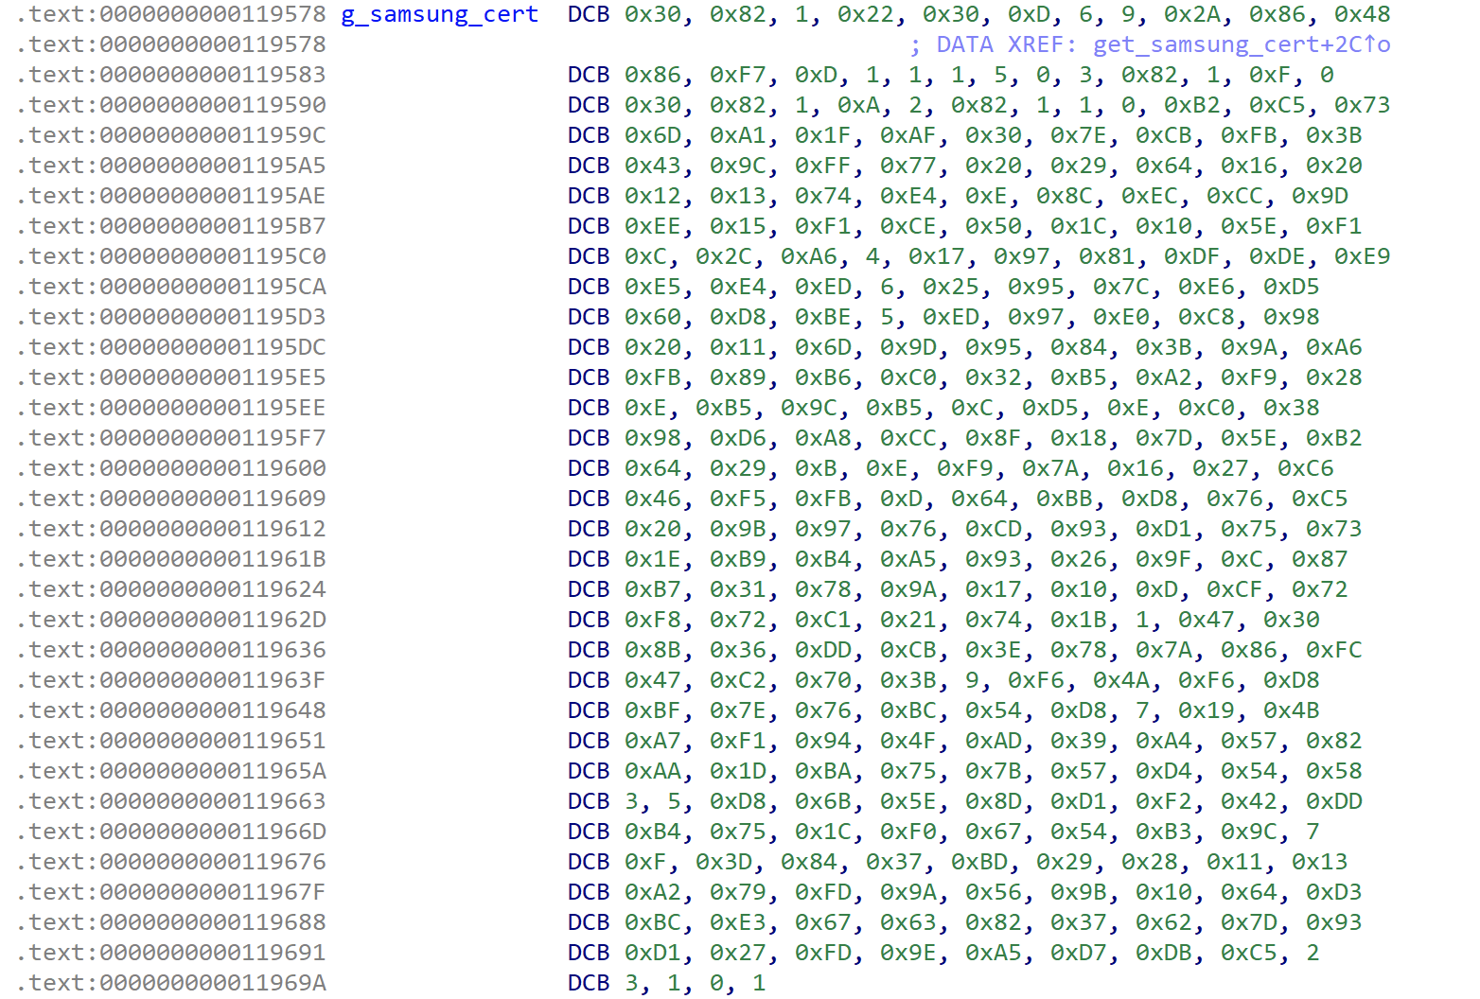Click DCB in the 1195EE row
The width and height of the screenshot is (1480, 999).
pyautogui.click(x=589, y=408)
